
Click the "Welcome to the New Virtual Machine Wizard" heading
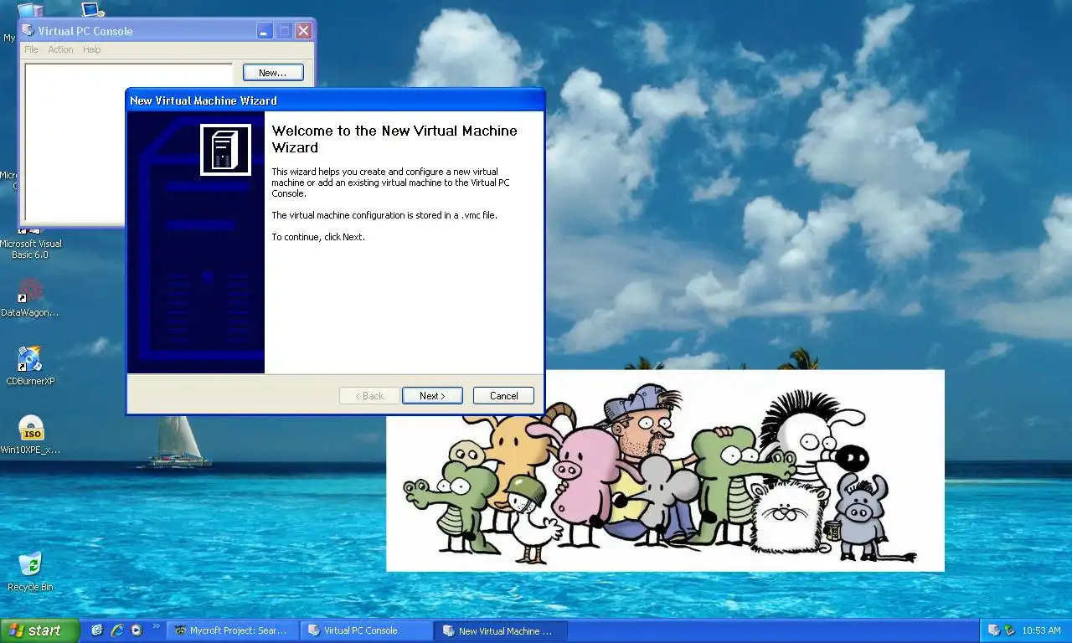(394, 139)
